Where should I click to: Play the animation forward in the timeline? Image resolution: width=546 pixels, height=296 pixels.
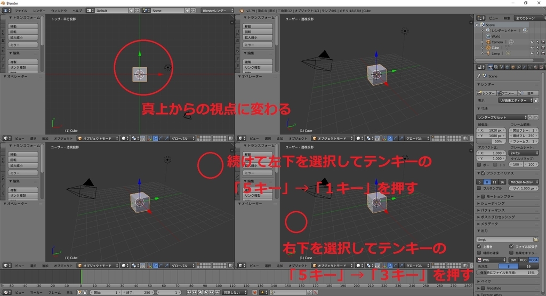[x=206, y=292]
